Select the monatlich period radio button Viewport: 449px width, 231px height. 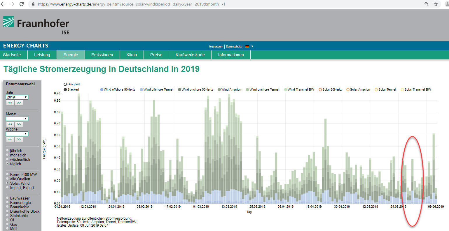click(8, 155)
